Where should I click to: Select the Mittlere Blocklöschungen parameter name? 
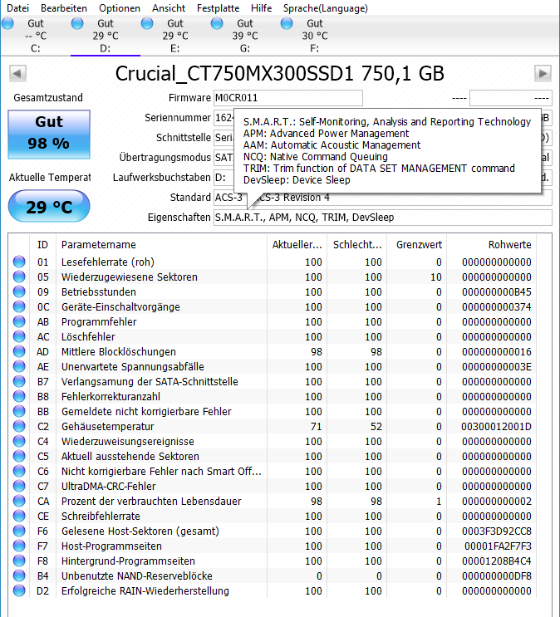click(x=119, y=352)
